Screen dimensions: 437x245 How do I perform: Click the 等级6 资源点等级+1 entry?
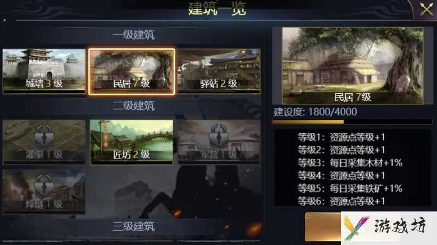pos(342,201)
